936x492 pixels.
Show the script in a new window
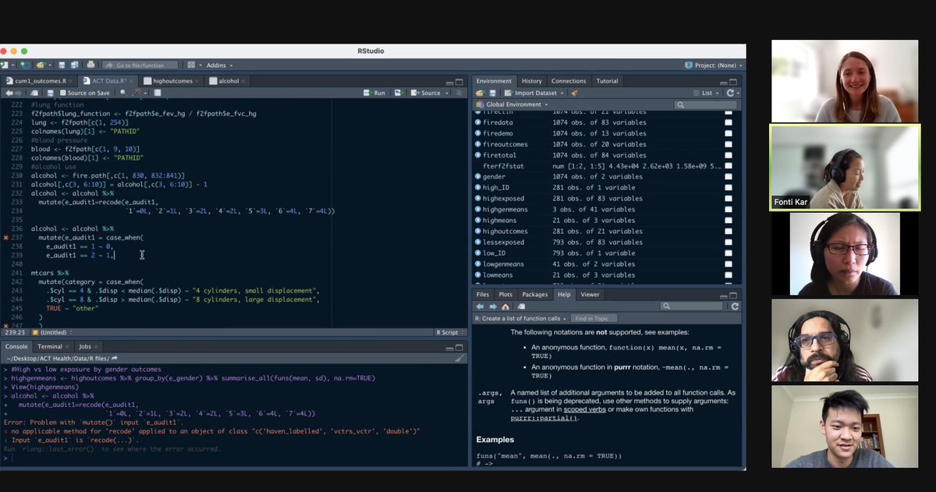pyautogui.click(x=34, y=93)
